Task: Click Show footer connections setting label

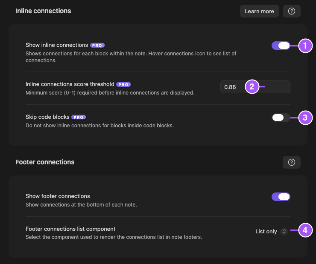Action: click(x=58, y=196)
